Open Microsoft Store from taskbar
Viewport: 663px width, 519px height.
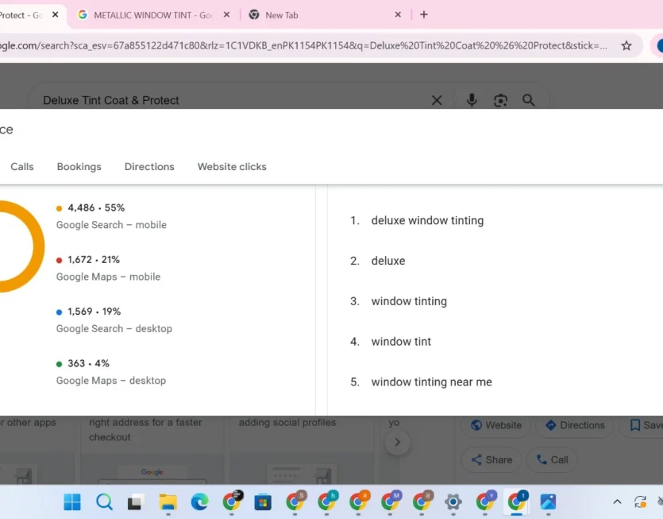[x=263, y=502]
